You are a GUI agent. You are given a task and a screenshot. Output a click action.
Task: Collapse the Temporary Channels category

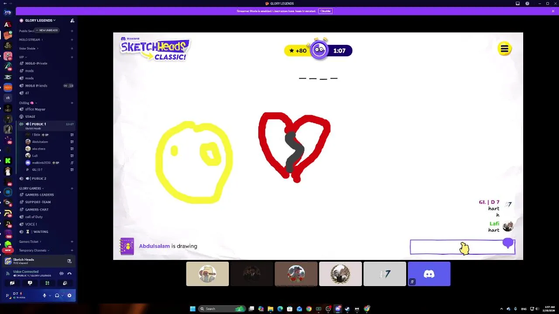(x=34, y=250)
